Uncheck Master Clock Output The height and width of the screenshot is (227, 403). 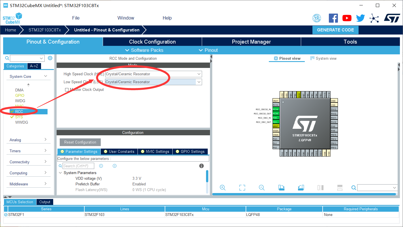tap(67, 89)
